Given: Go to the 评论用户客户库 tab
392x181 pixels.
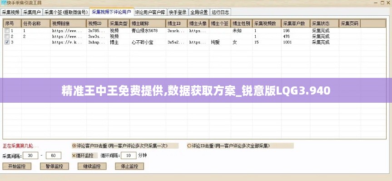Looking at the screenshot, I should (x=150, y=12).
